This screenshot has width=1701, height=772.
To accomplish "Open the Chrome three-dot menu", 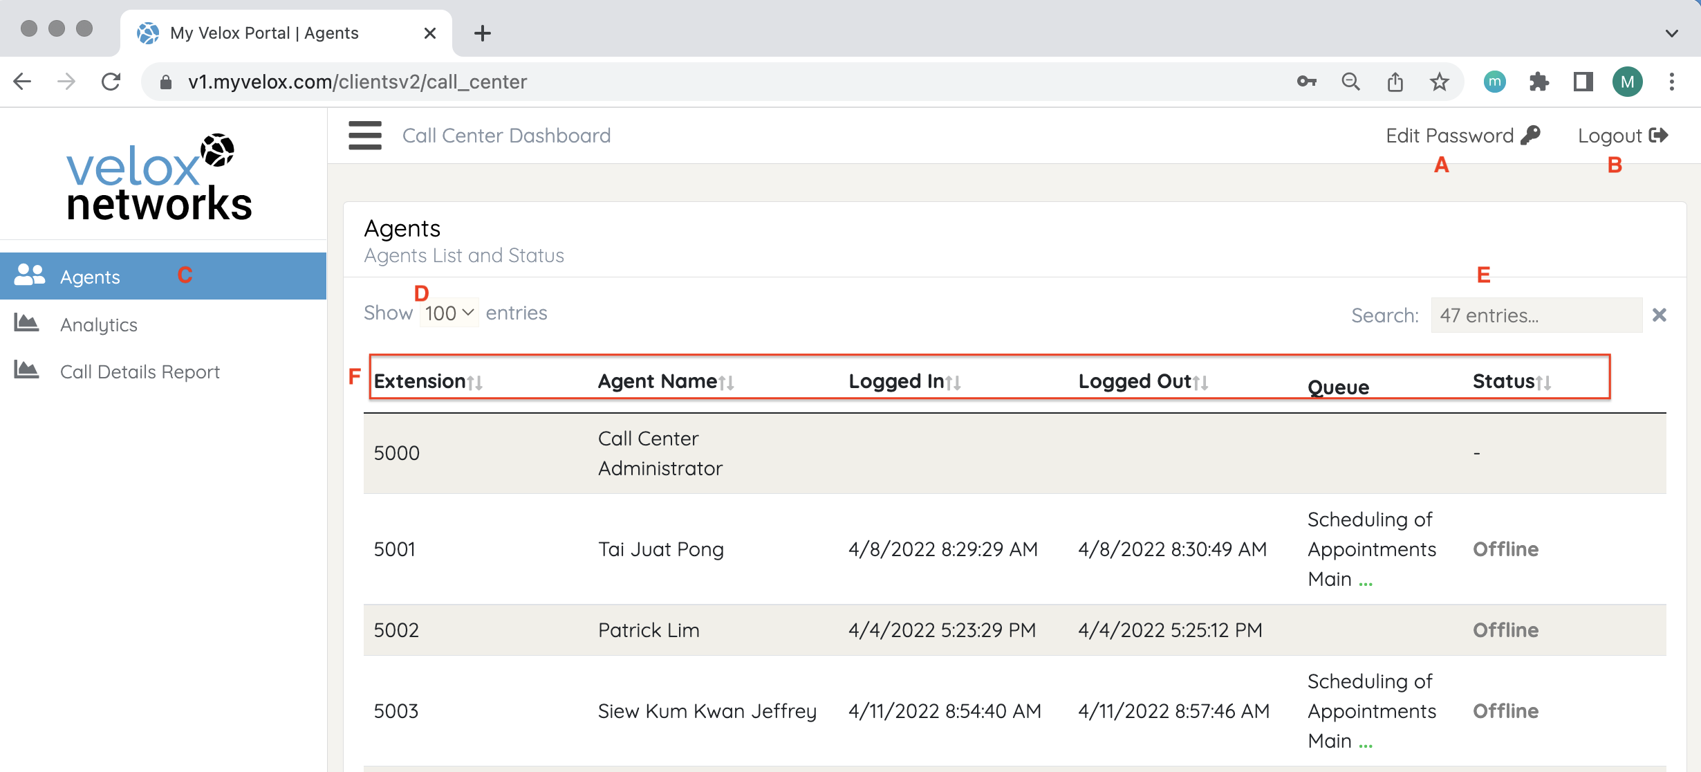I will [x=1671, y=82].
